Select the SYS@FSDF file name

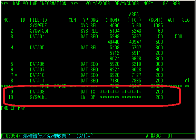pos(39,31)
